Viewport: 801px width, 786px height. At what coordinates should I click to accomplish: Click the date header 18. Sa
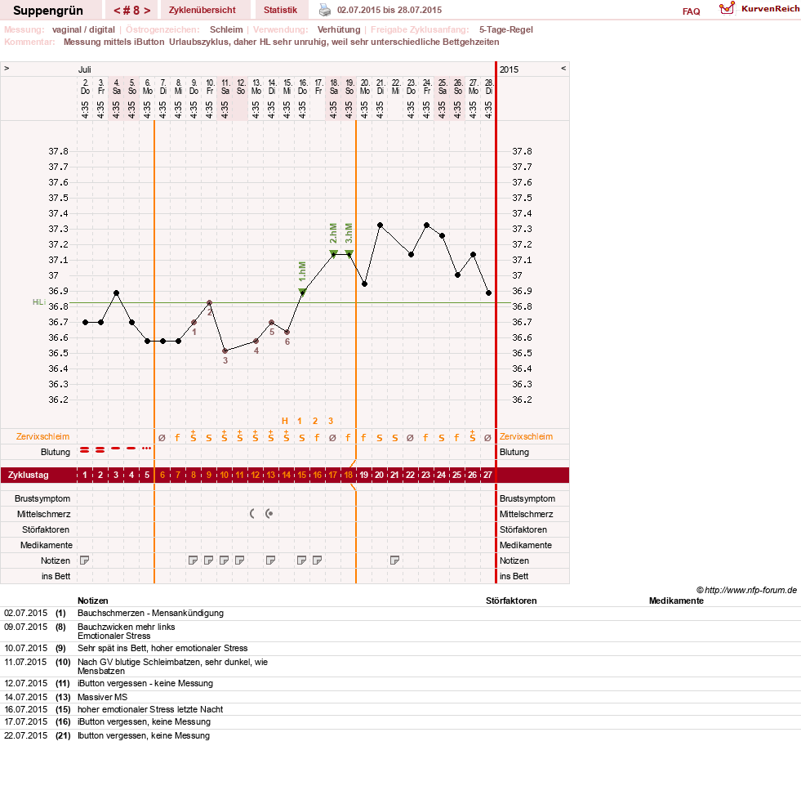pyautogui.click(x=334, y=87)
